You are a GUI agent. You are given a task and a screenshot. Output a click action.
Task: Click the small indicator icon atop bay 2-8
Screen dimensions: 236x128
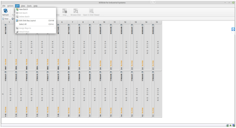tap(79, 25)
